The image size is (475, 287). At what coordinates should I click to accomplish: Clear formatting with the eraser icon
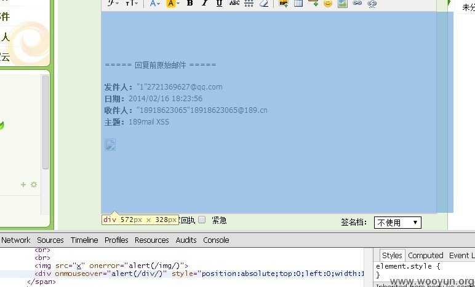264,3
